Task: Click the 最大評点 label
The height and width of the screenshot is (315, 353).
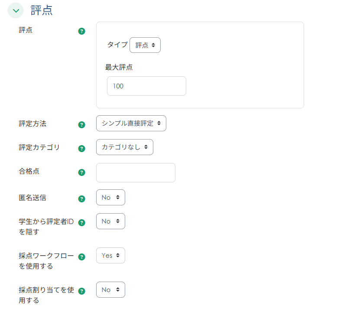Action: 119,67
